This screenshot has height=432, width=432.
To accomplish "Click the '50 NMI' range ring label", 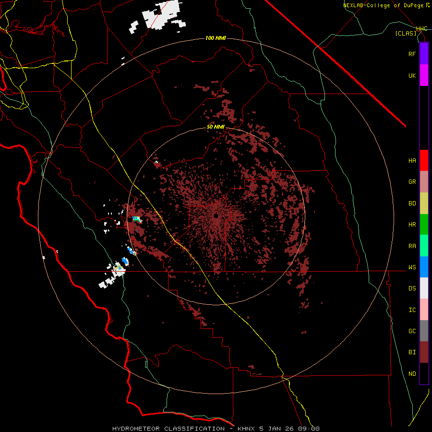I will pos(216,127).
